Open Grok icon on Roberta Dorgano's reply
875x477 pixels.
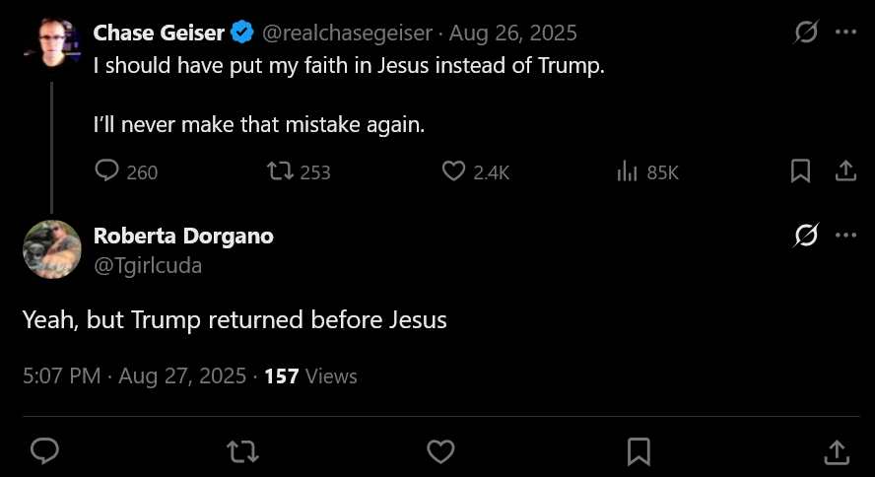click(806, 235)
